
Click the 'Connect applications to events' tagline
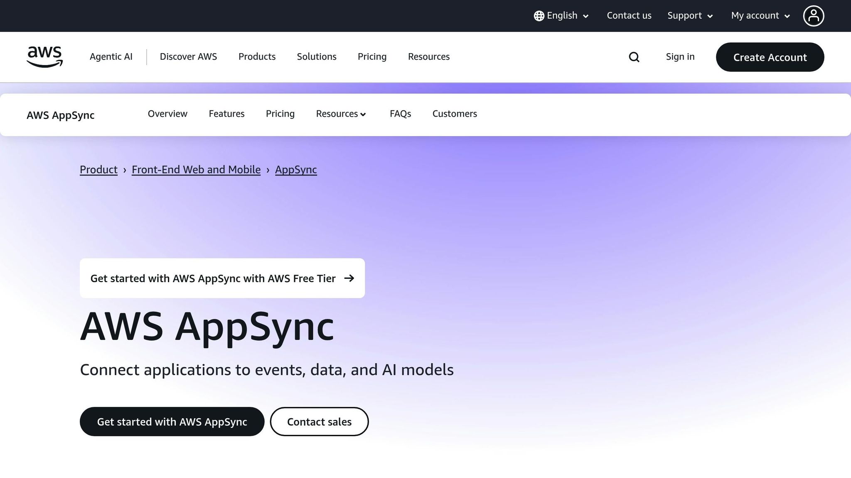[x=267, y=370]
